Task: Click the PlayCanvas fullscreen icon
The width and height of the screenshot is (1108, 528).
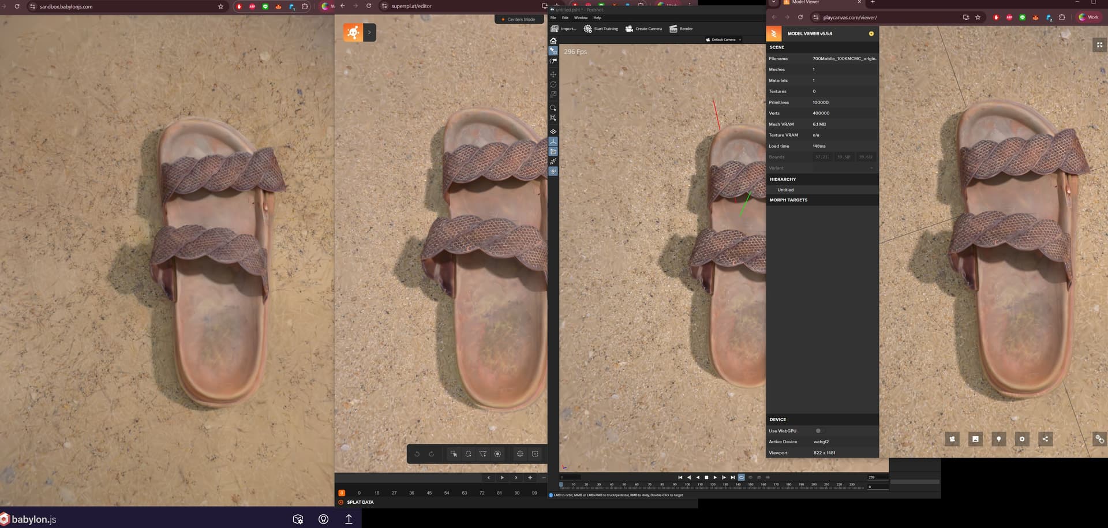Action: tap(1099, 45)
